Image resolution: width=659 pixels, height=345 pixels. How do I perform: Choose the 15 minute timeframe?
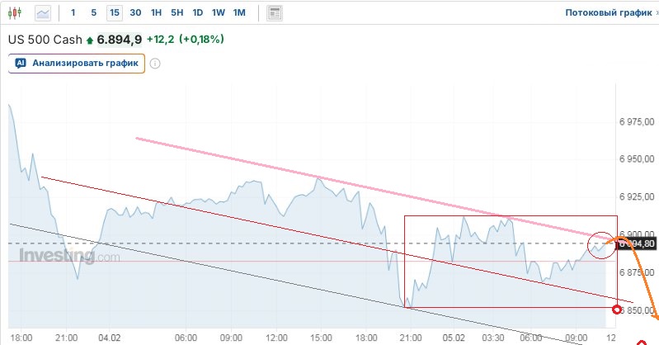click(114, 13)
